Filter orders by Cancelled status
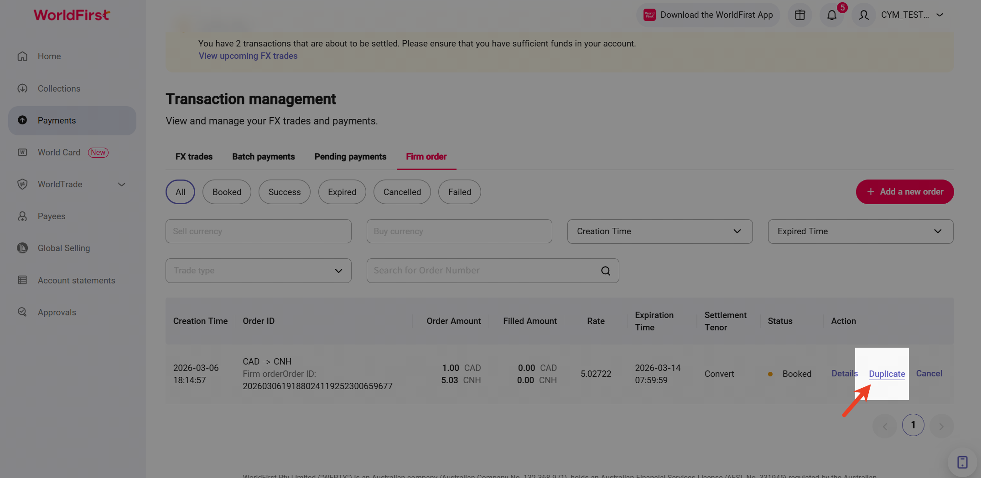The height and width of the screenshot is (478, 981). click(x=402, y=192)
